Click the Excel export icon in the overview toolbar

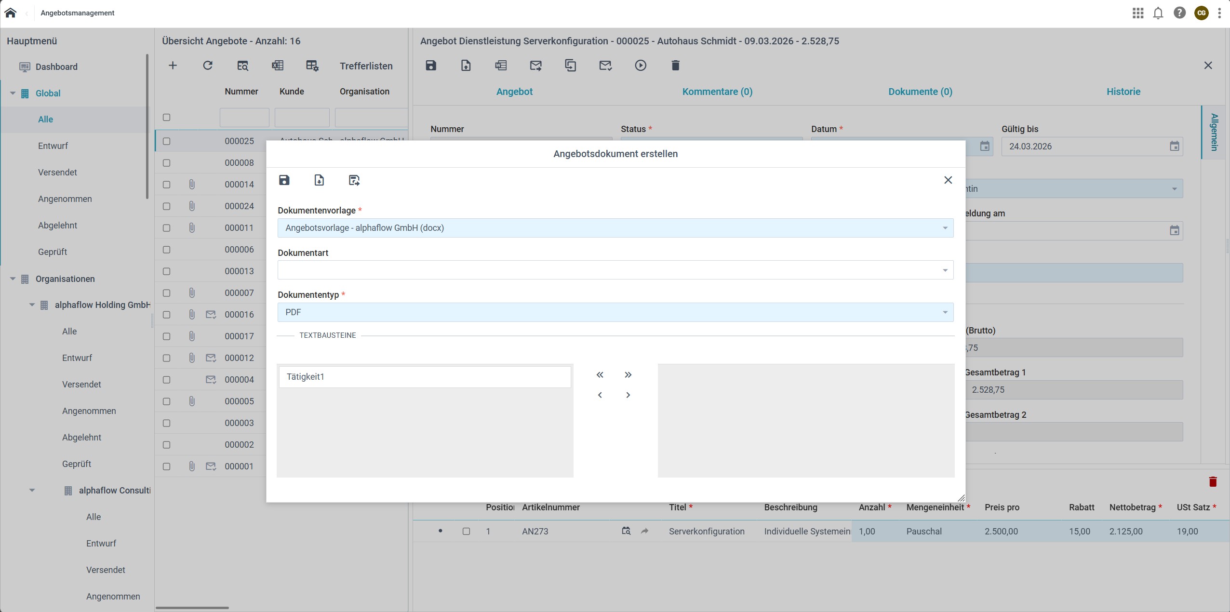point(278,66)
